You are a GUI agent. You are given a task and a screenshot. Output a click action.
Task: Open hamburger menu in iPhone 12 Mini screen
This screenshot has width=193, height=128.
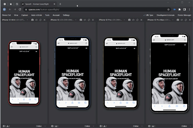(36, 51)
